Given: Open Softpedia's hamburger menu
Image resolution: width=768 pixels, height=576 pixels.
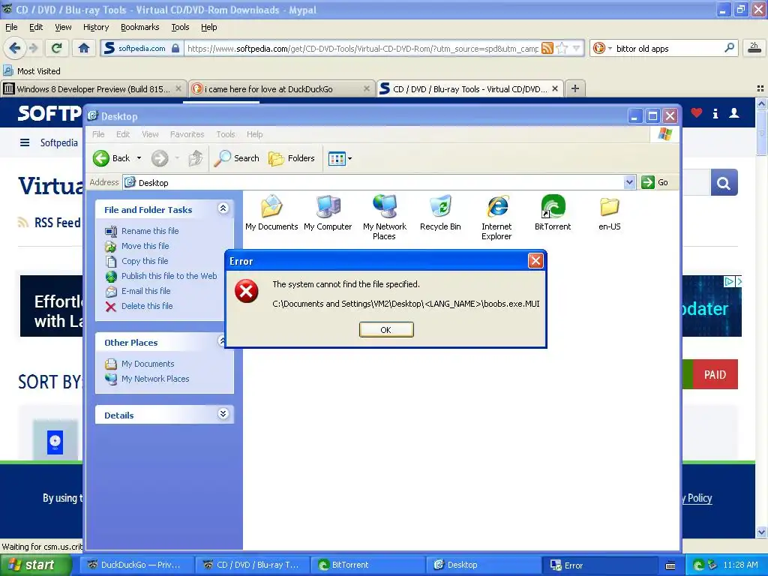Looking at the screenshot, I should point(25,142).
